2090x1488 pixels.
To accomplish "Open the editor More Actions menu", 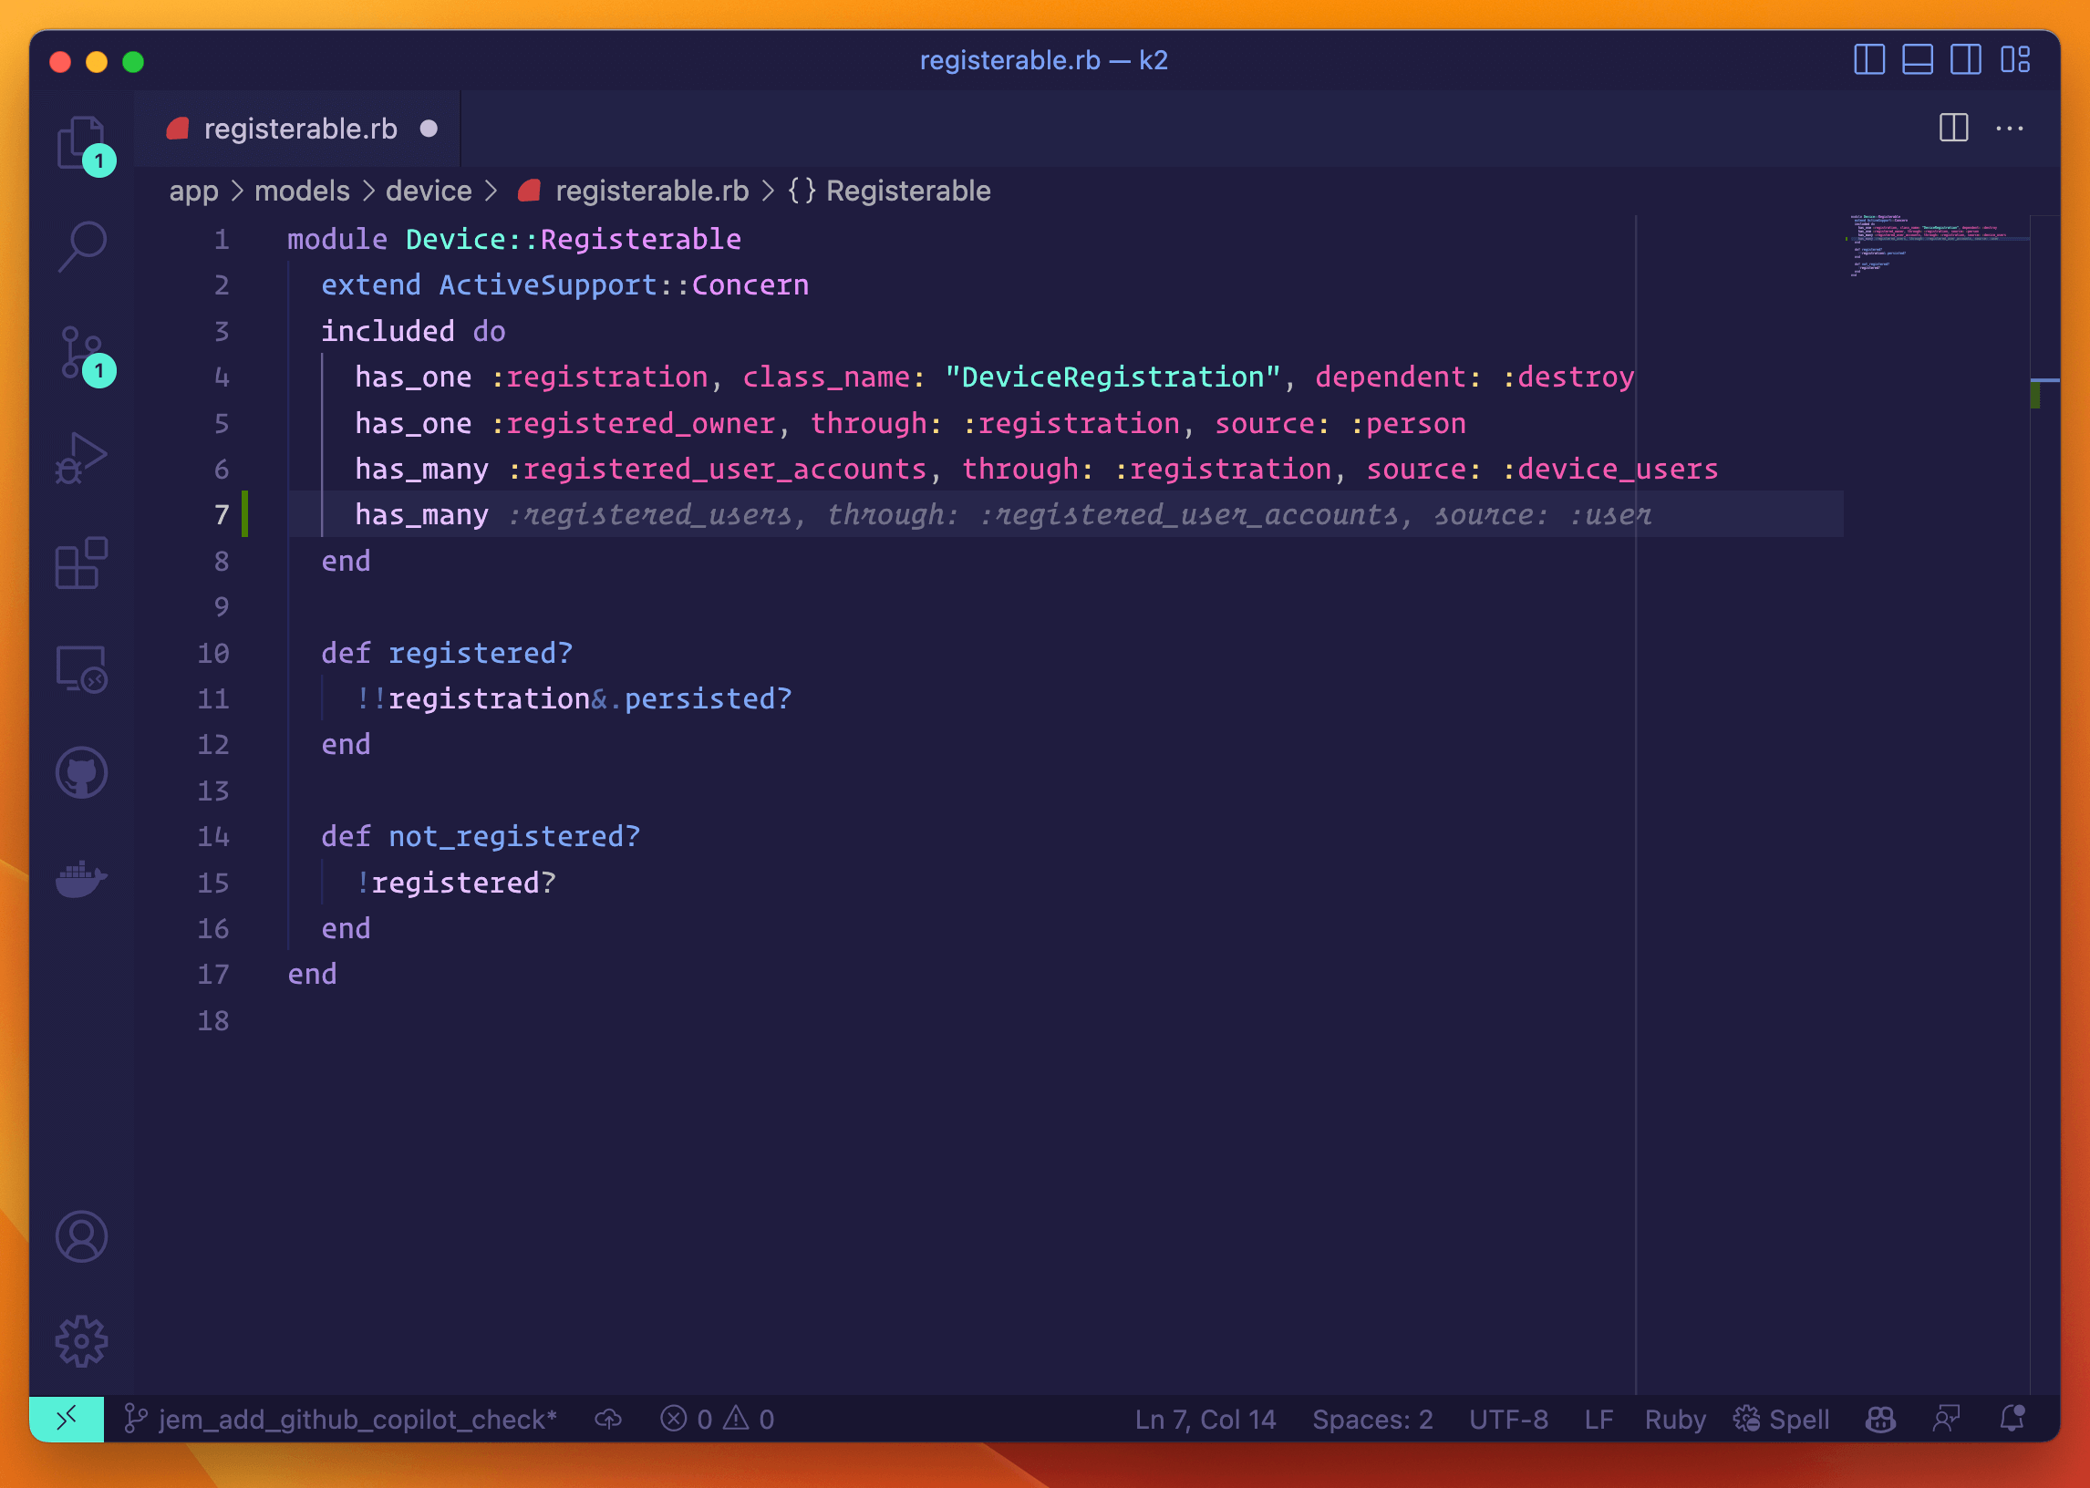I will tap(2010, 129).
